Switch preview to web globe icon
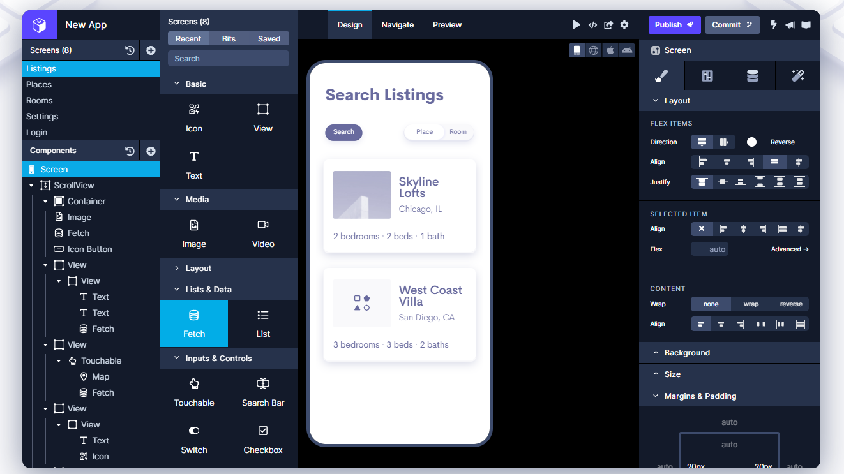The image size is (844, 474). click(x=594, y=50)
